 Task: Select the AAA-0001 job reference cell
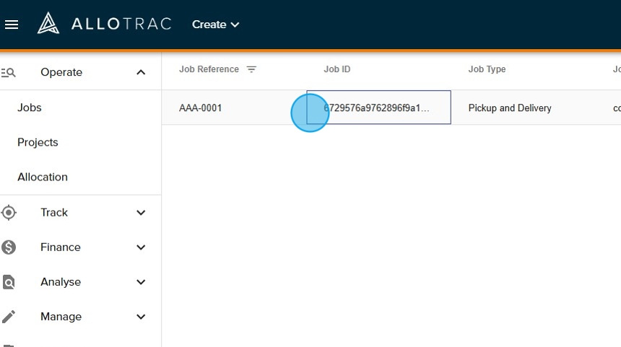click(201, 108)
